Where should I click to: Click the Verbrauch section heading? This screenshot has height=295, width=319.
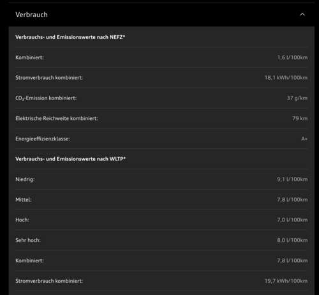point(31,15)
